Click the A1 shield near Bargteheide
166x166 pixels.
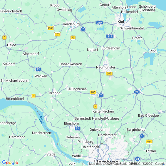coord(142,136)
